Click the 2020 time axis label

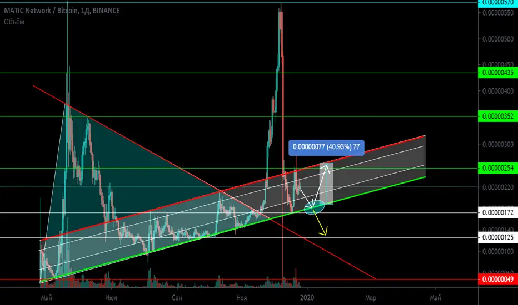(307, 298)
